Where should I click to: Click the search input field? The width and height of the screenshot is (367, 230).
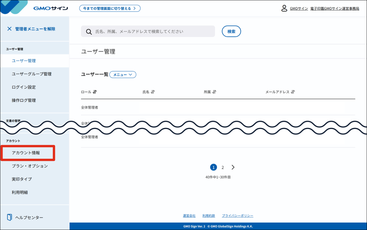pos(149,31)
